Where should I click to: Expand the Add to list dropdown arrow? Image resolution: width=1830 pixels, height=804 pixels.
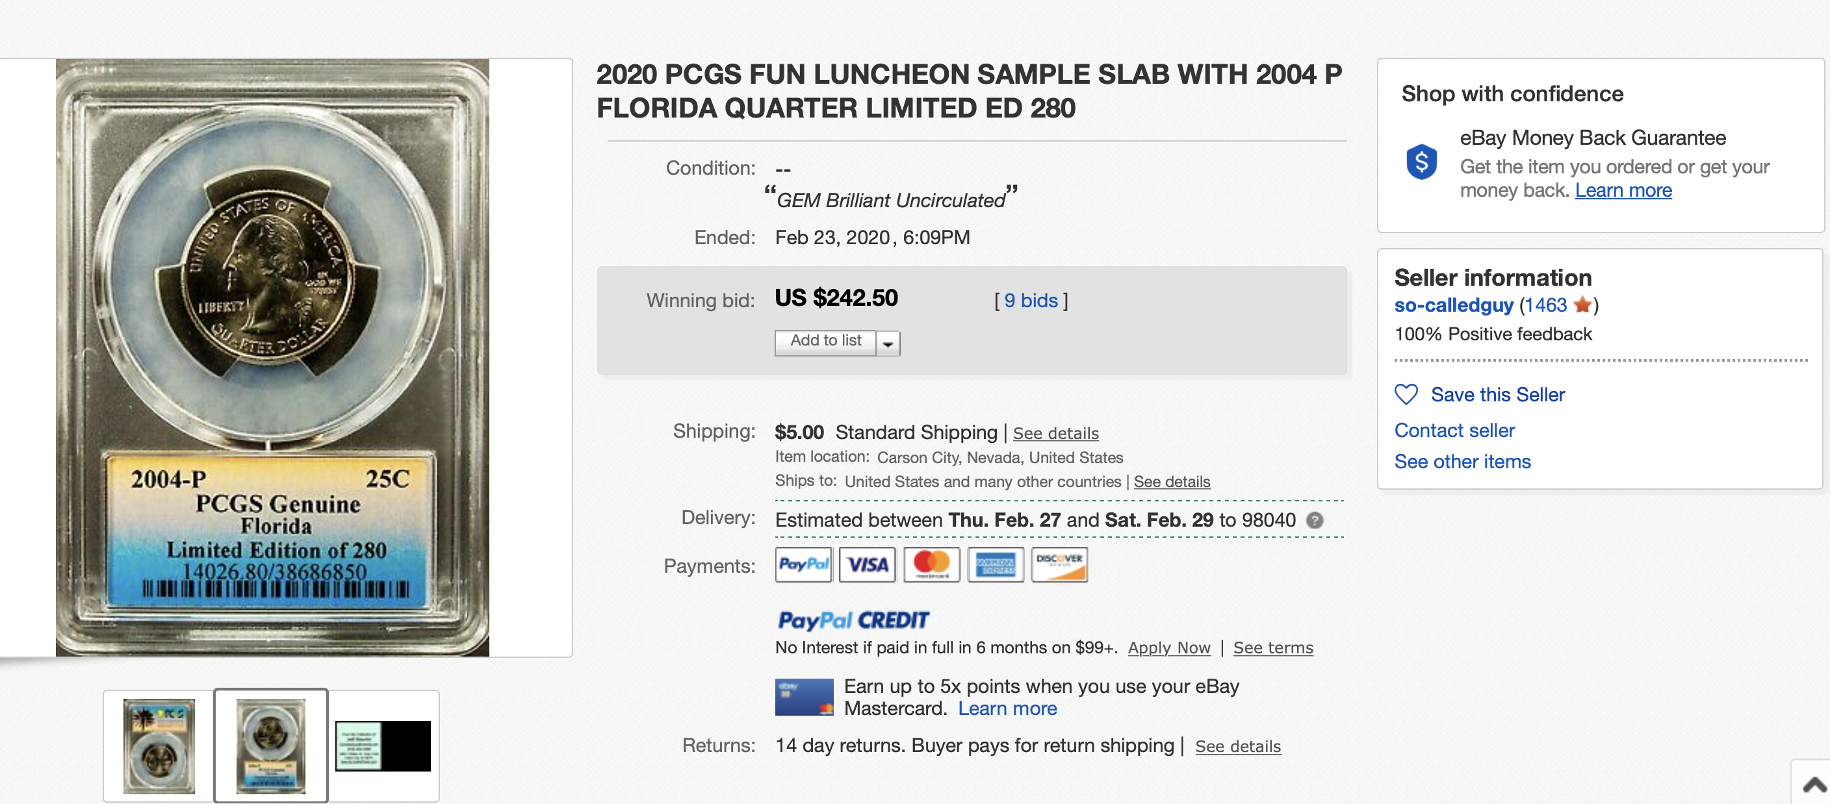(x=888, y=344)
